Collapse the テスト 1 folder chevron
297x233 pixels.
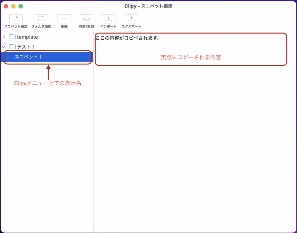pyautogui.click(x=4, y=47)
